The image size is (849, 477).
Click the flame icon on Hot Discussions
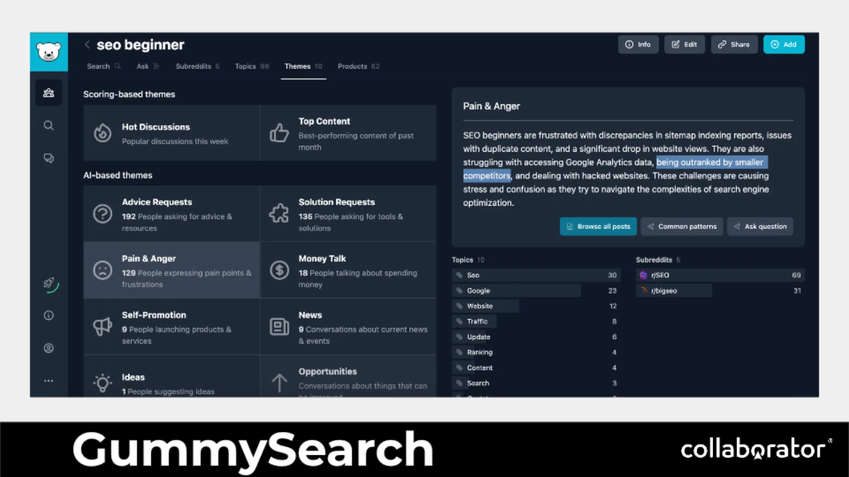click(x=102, y=133)
